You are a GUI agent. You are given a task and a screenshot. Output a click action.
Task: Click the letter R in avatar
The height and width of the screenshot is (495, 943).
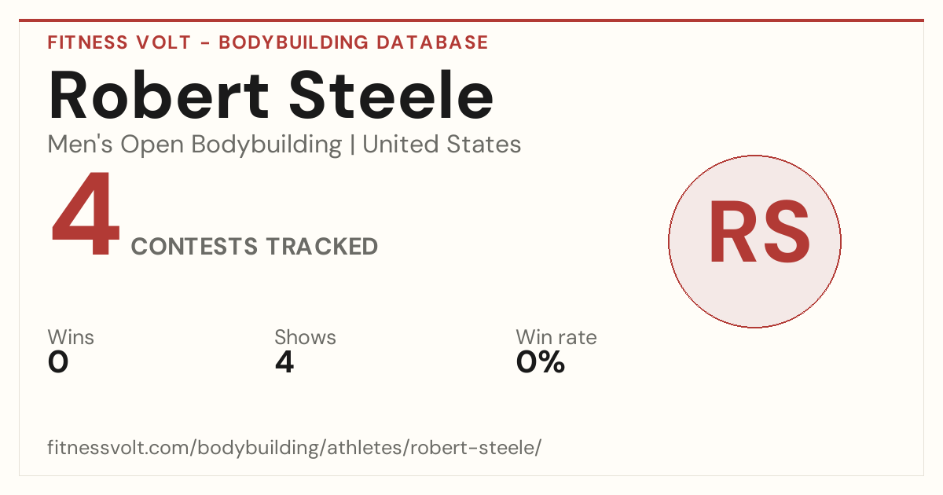tap(728, 233)
